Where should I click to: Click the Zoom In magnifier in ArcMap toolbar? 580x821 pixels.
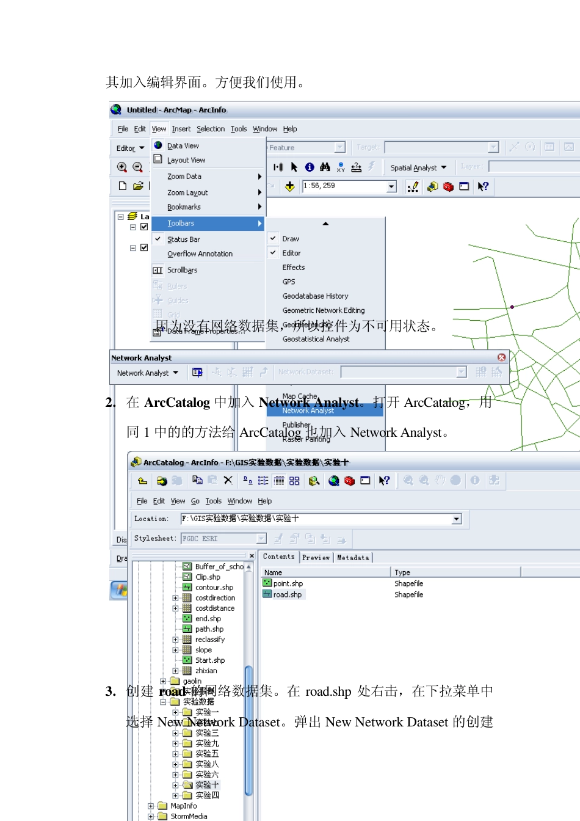[122, 167]
